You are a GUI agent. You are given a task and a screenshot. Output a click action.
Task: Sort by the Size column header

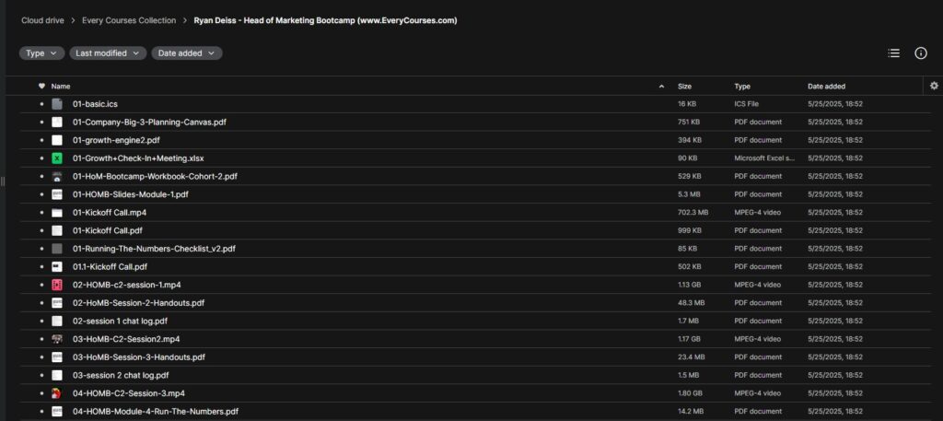(x=684, y=86)
